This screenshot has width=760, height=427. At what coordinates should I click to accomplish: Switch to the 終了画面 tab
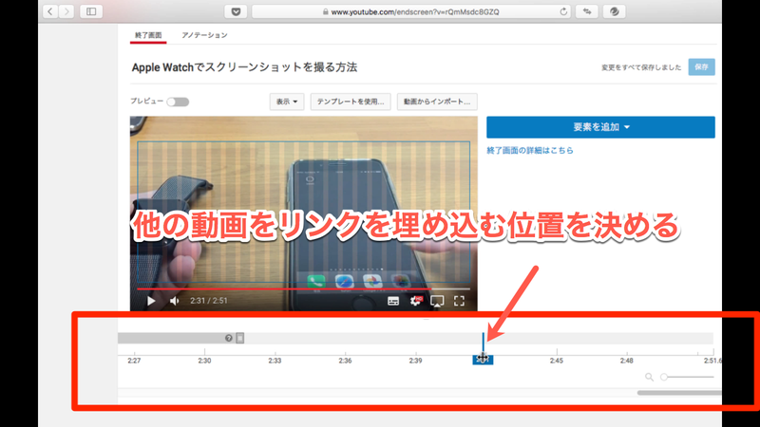click(148, 35)
